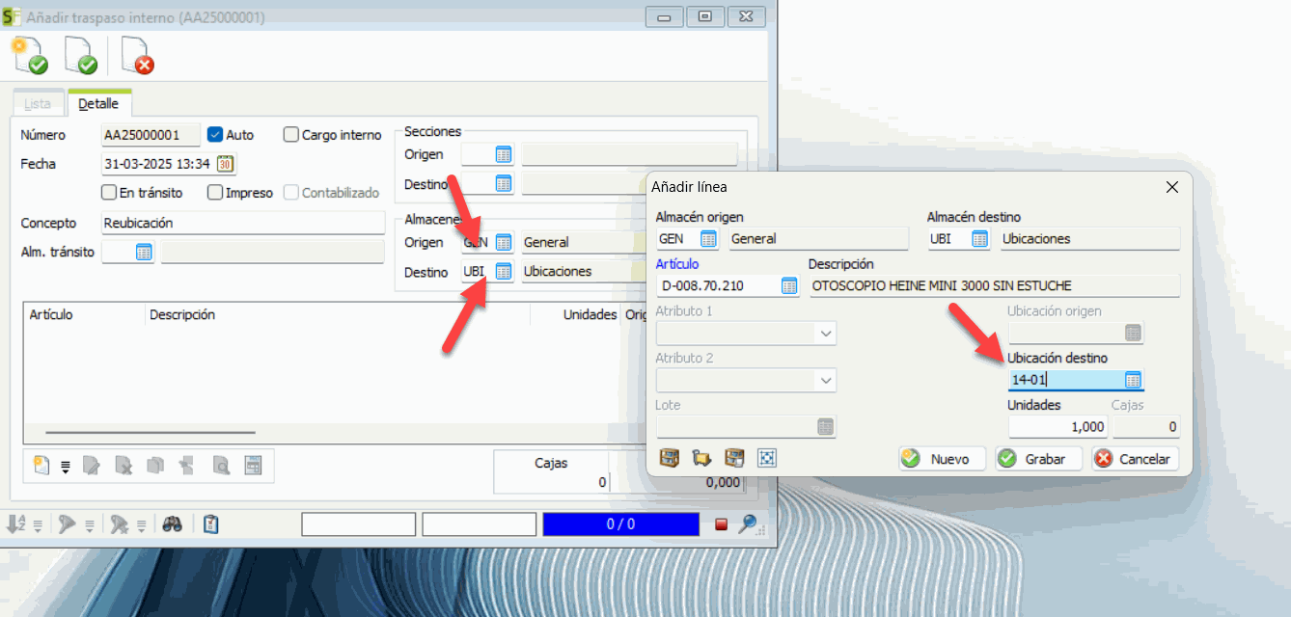Click the Cancelar button
The height and width of the screenshot is (617, 1291).
click(1136, 459)
